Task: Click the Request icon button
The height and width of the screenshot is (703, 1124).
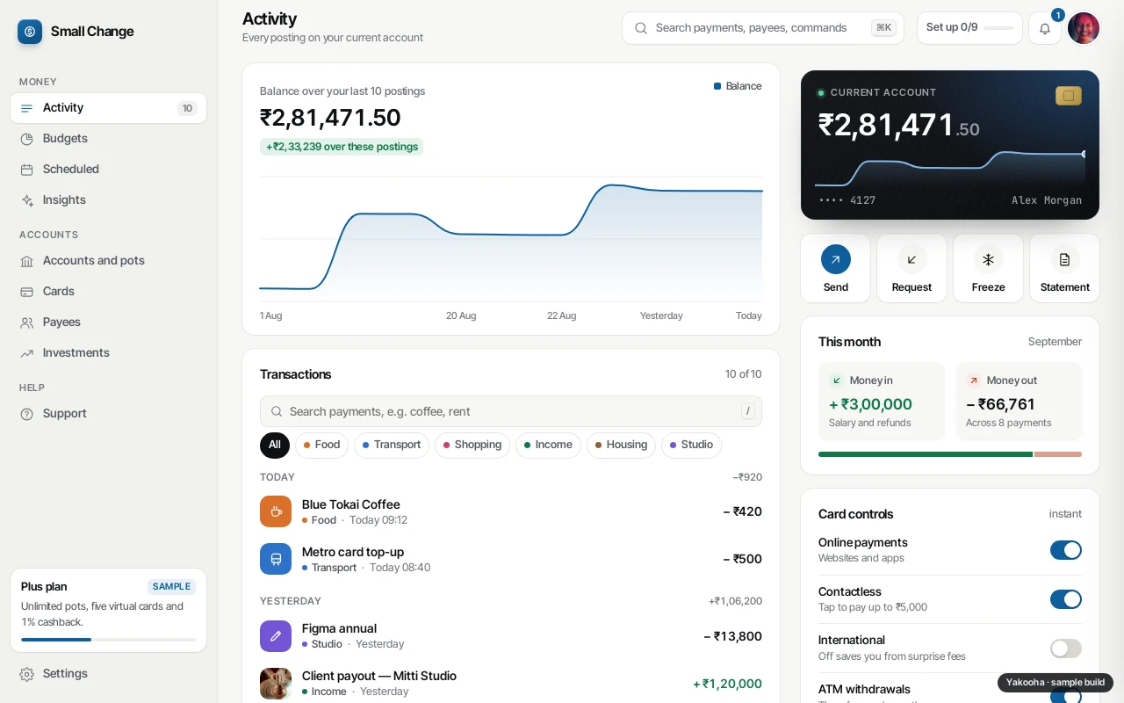Action: point(911,259)
